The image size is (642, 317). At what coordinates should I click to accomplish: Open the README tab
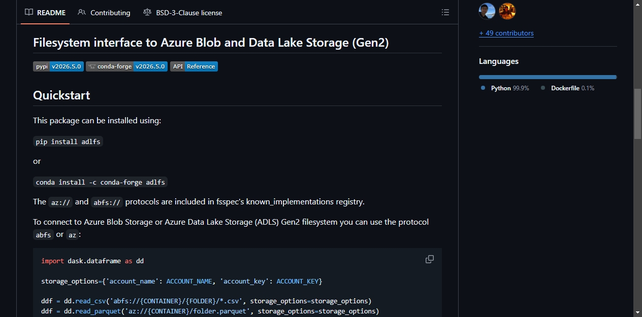pyautogui.click(x=45, y=13)
